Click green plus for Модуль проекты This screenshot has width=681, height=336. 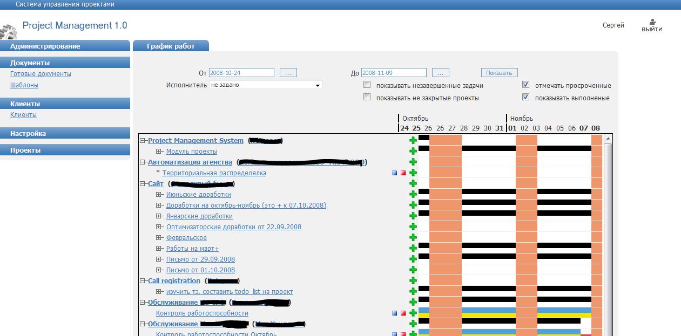pos(413,151)
